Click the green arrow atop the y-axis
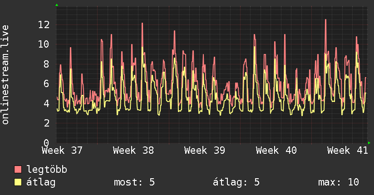Image resolution: width=374 pixels, height=195 pixels. pos(57,5)
